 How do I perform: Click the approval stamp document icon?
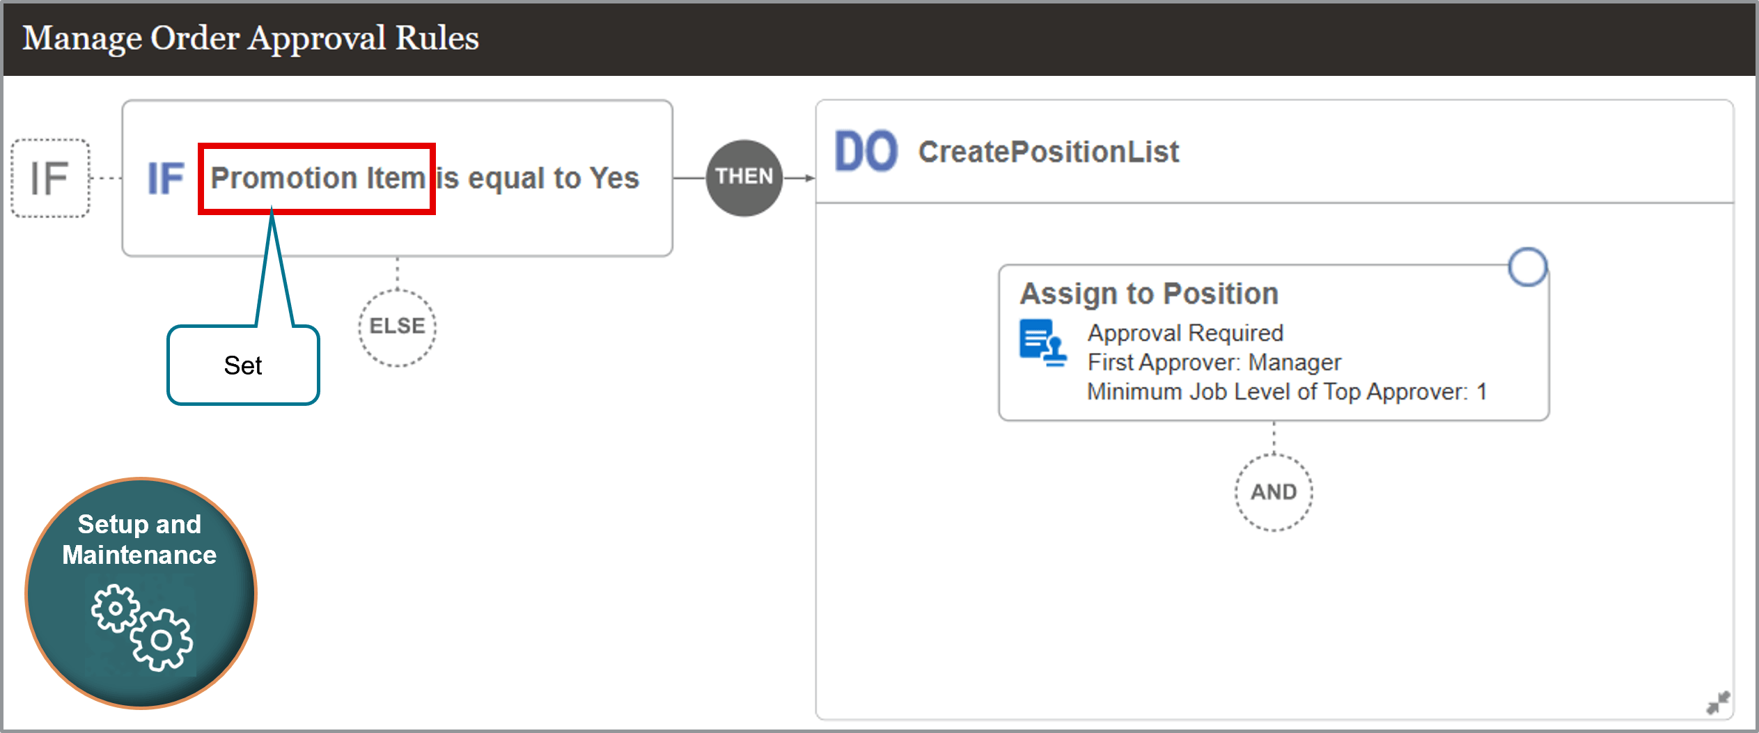[x=1042, y=342]
